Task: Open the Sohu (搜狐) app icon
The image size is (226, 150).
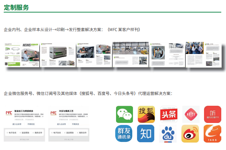Action: 146,114
